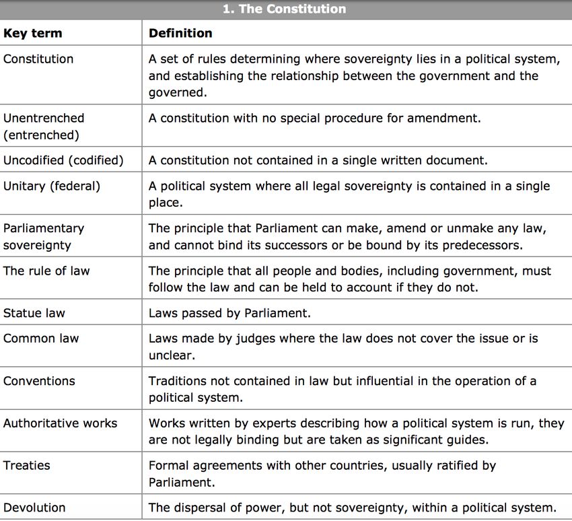Select the 'Definition' column header
572x521 pixels.
(180, 33)
